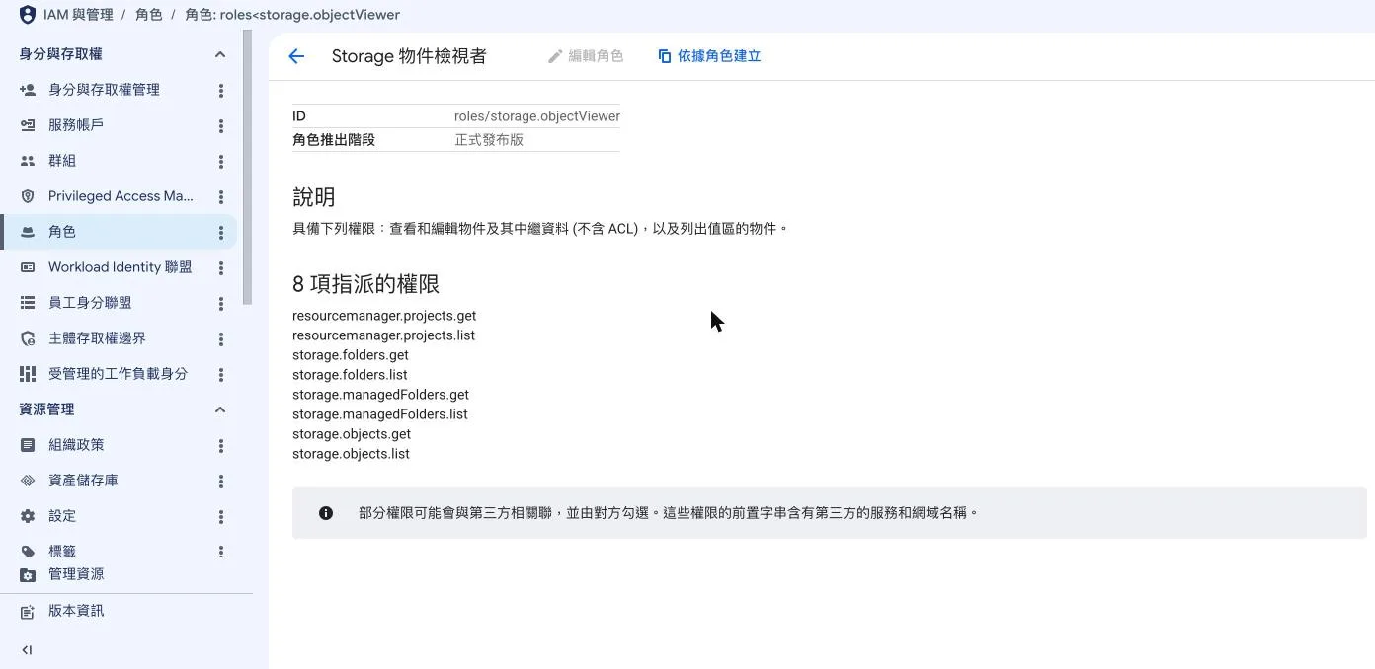The height and width of the screenshot is (669, 1375).
Task: Click permission resourcemanager.projects.list
Action: click(x=383, y=335)
